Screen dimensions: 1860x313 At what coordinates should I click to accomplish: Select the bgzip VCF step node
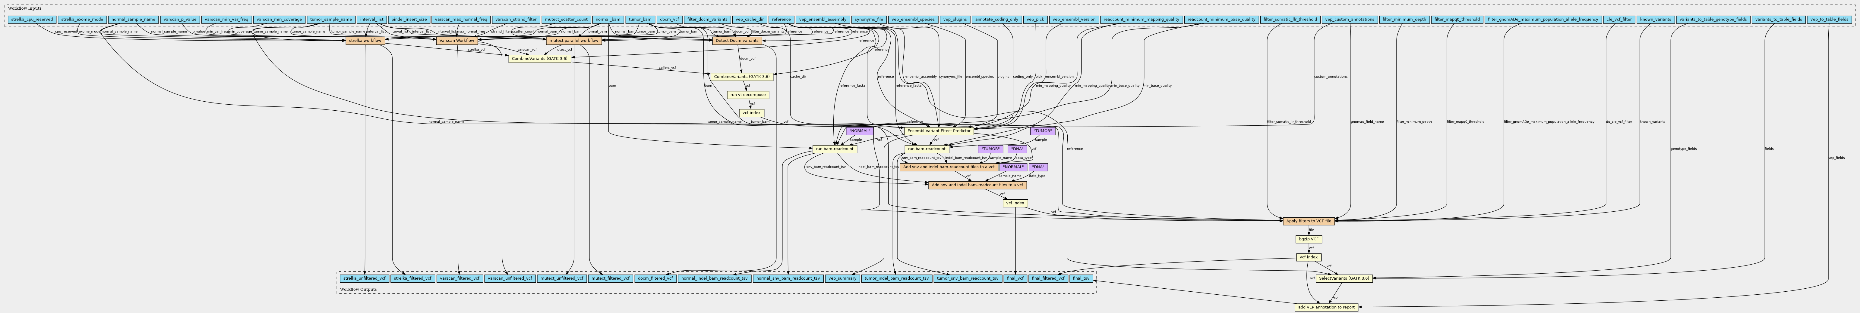pos(1309,239)
